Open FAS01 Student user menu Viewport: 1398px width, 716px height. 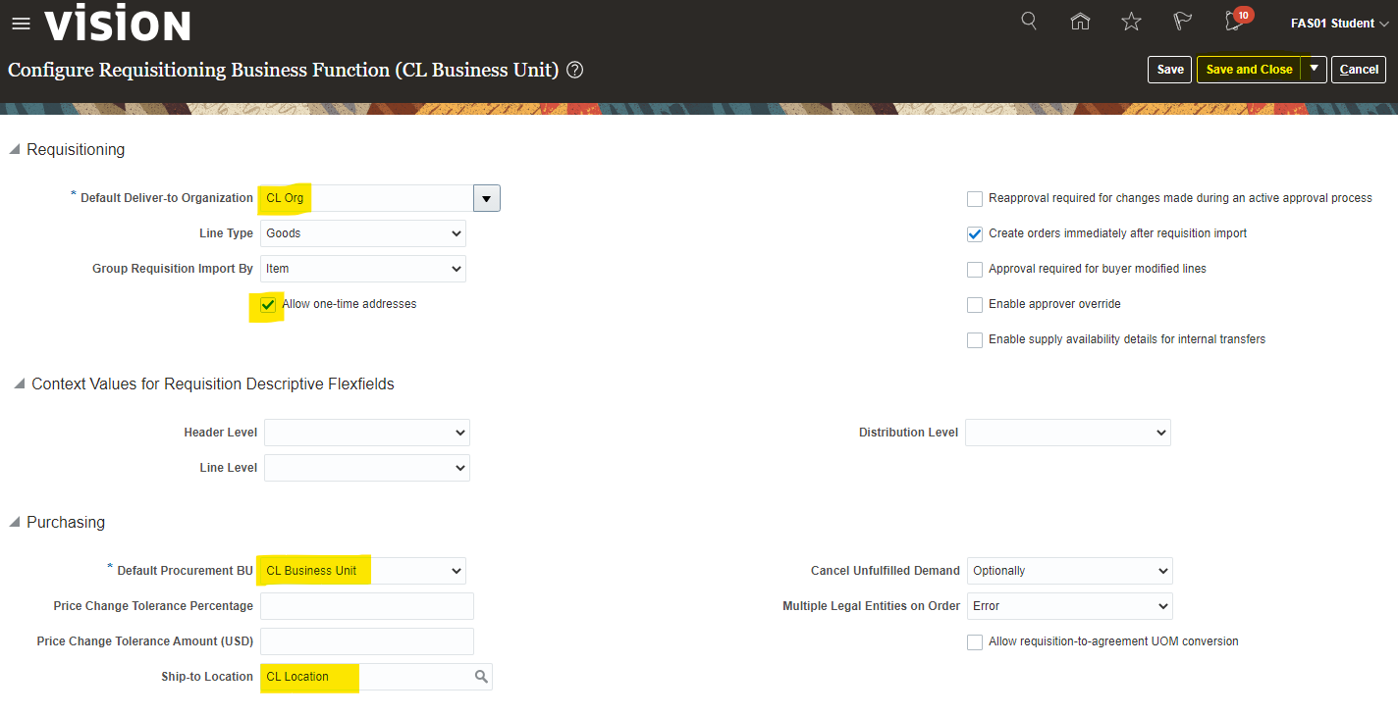coord(1339,24)
